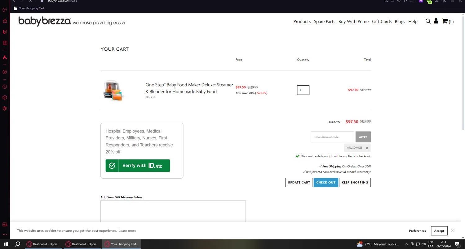The image size is (465, 249).
Task: Open the clock showing 7:14
Action: pyautogui.click(x=444, y=244)
